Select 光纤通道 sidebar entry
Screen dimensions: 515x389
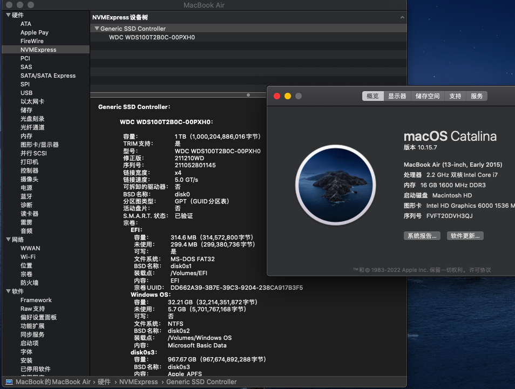pyautogui.click(x=32, y=127)
